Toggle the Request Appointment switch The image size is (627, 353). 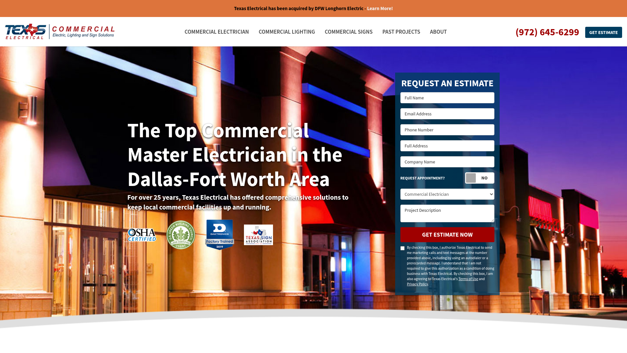pos(479,178)
